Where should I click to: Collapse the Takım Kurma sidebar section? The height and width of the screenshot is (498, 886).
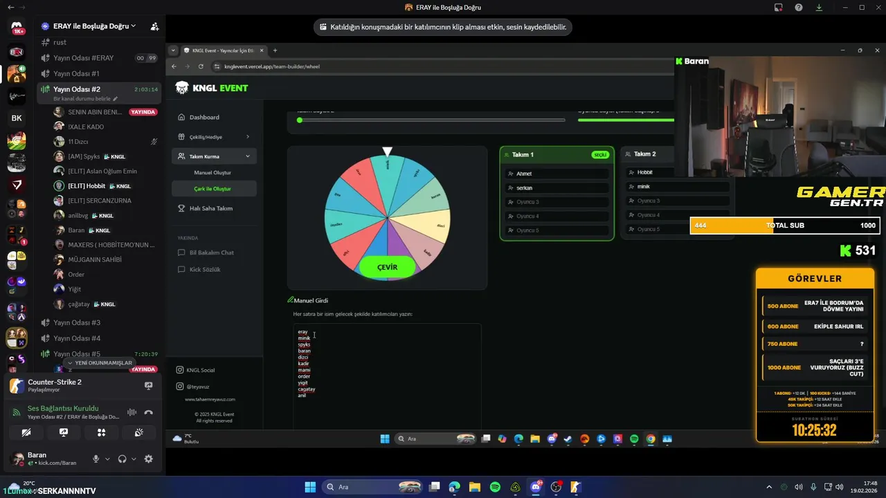[213, 156]
